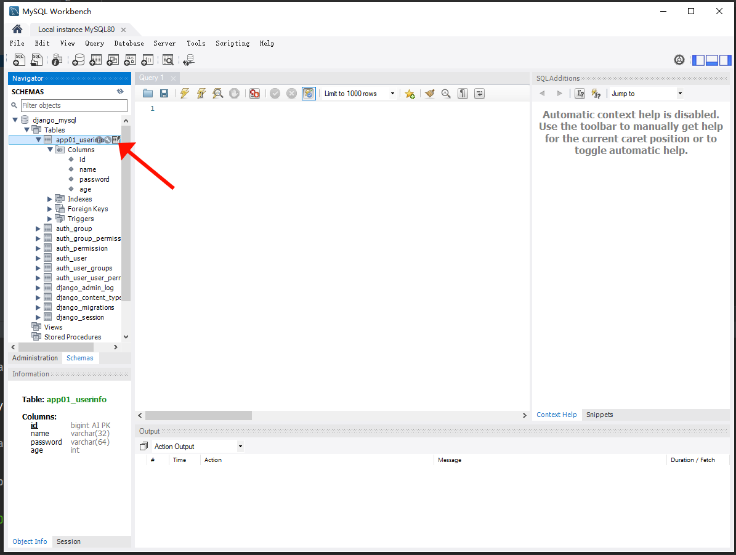Create a new SQL tab

click(19, 60)
